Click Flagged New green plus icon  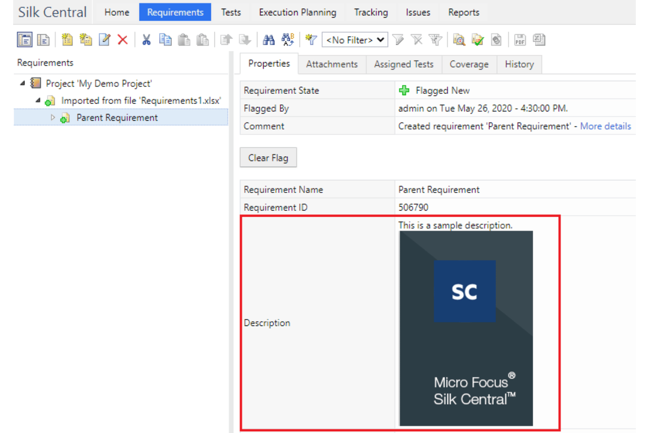click(404, 90)
